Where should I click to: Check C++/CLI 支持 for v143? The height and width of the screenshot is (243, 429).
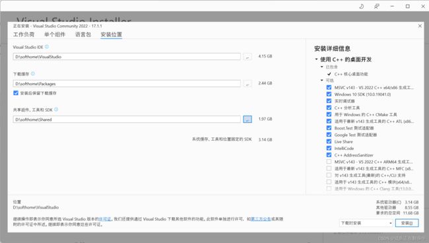[x=329, y=175]
